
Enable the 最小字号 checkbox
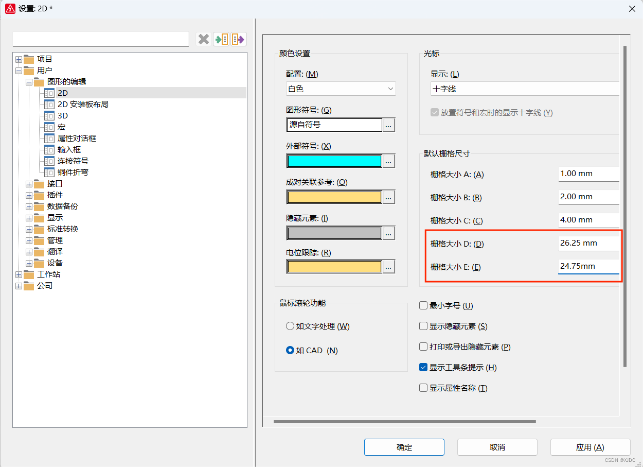(424, 306)
